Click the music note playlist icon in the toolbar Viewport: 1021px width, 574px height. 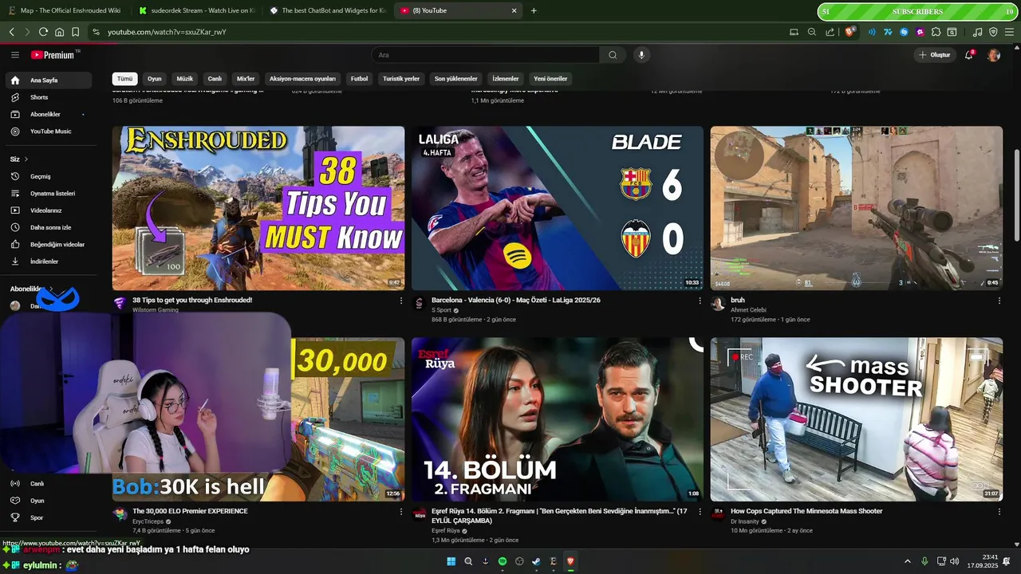coord(978,32)
